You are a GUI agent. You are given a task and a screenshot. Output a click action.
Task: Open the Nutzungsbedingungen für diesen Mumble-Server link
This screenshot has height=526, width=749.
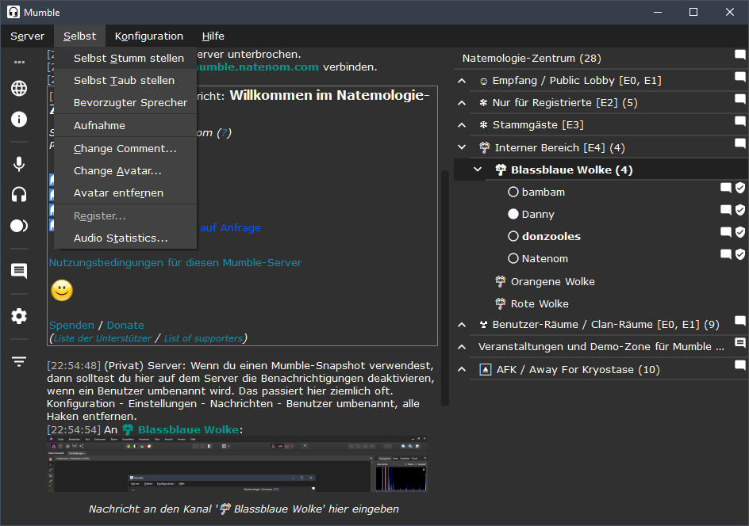[175, 263]
